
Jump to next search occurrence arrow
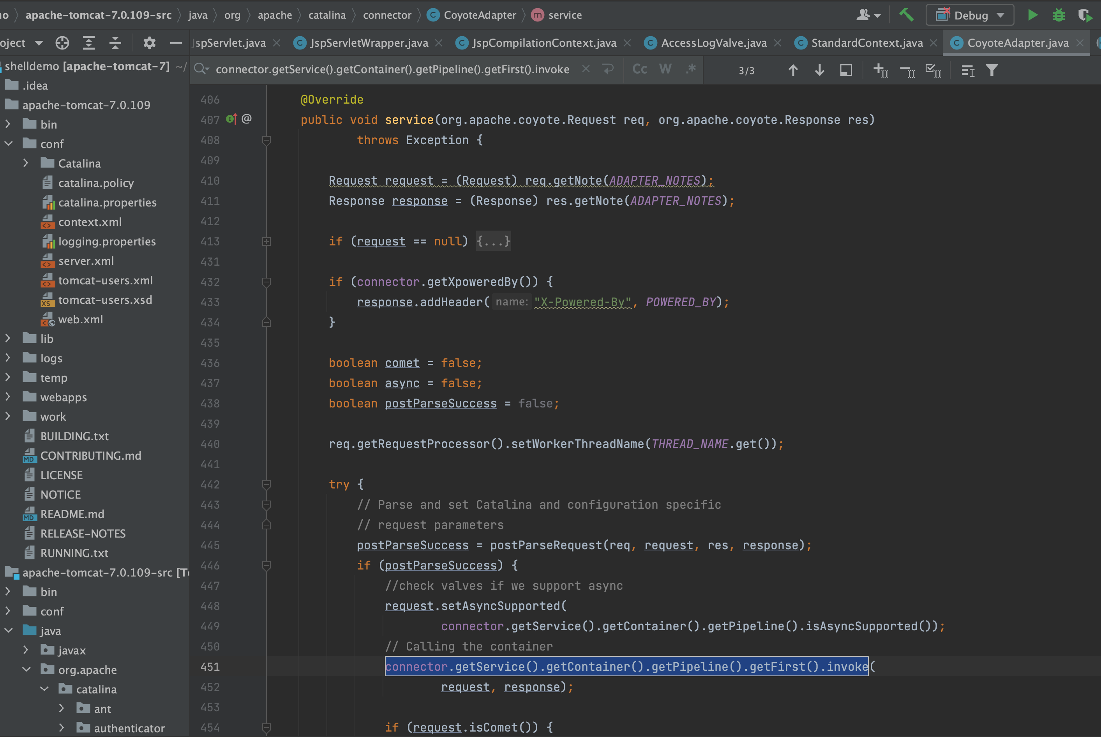[819, 70]
